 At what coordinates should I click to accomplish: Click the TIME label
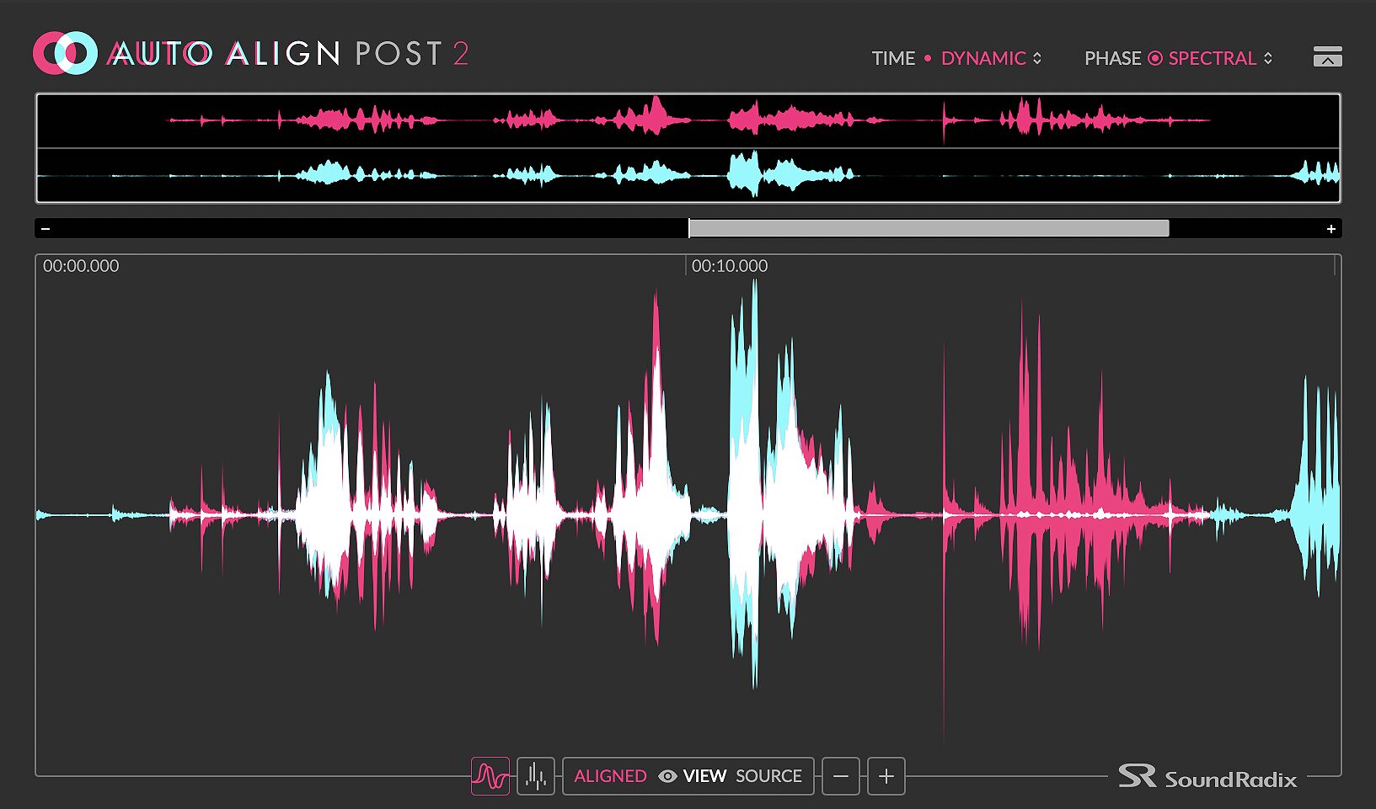pos(893,58)
